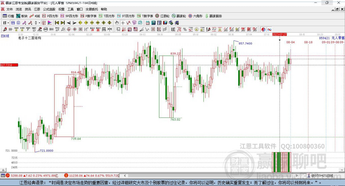Open the 交易委托 menu
The image size is (345, 186).
coord(92,9)
